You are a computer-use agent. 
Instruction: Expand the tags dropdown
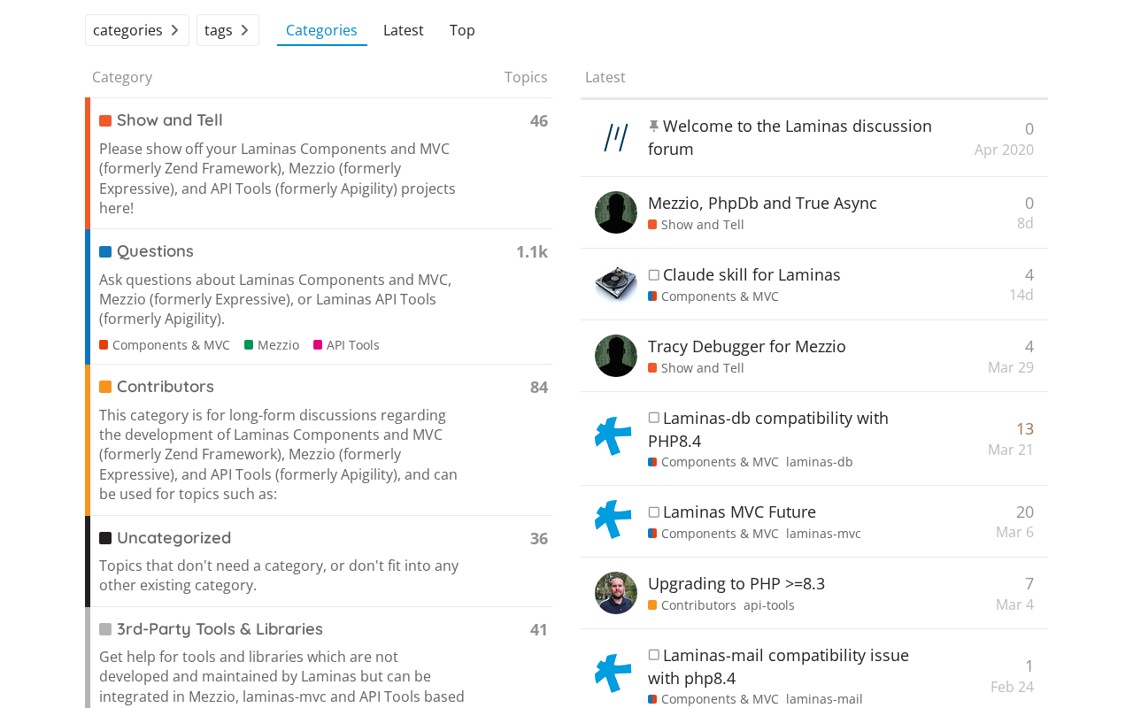point(227,30)
